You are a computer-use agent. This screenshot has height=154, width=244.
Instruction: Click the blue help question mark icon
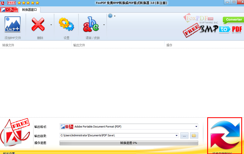(110, 16)
